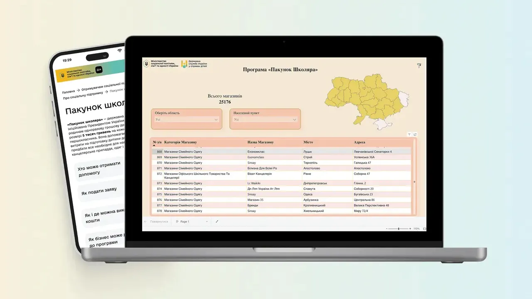Image resolution: width=532 pixels, height=299 pixels.
Task: Open Головна breadcrumb link on phone
Action: point(69,92)
